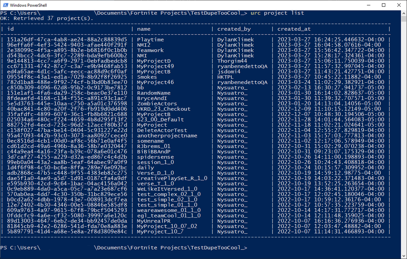Select project name 'DeleteActorTest'
Viewport: 407px width, 259px height.
[162, 130]
